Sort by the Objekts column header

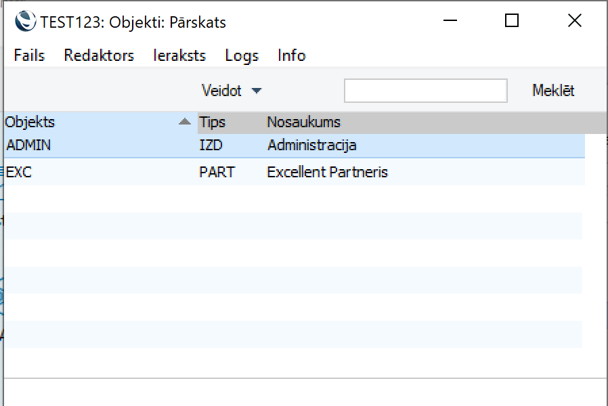click(x=30, y=122)
